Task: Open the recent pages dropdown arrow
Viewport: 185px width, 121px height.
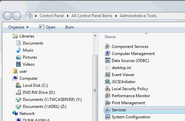Action: pyautogui.click(x=24, y=16)
